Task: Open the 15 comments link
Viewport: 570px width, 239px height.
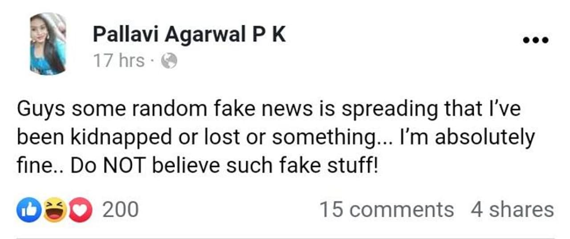Action: tap(387, 210)
